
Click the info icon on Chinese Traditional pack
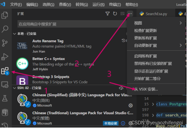pyautogui.click(x=123, y=123)
